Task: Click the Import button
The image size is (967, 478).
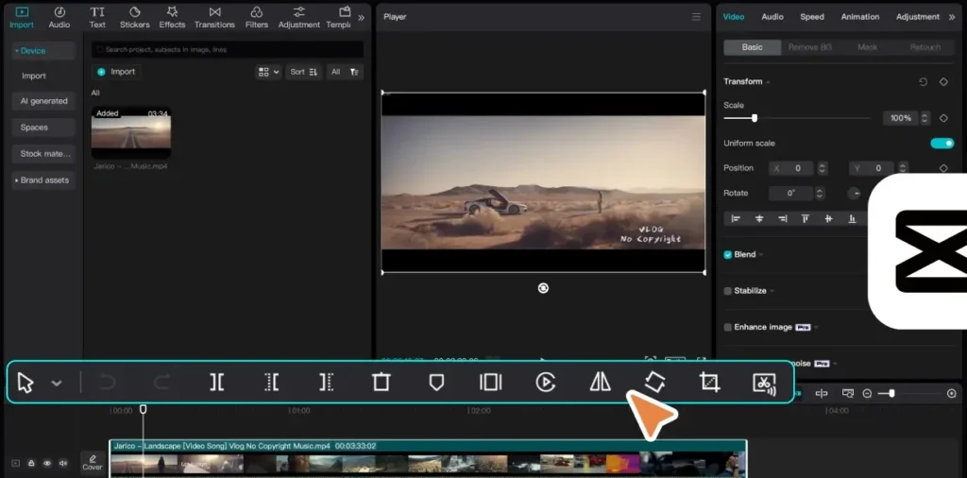Action: [116, 72]
